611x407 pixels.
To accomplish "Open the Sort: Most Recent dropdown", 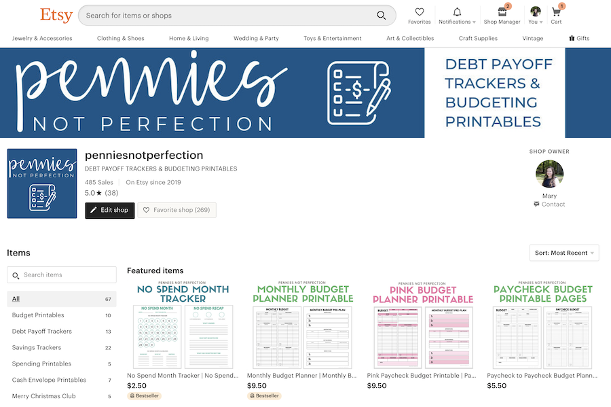I will tap(564, 253).
